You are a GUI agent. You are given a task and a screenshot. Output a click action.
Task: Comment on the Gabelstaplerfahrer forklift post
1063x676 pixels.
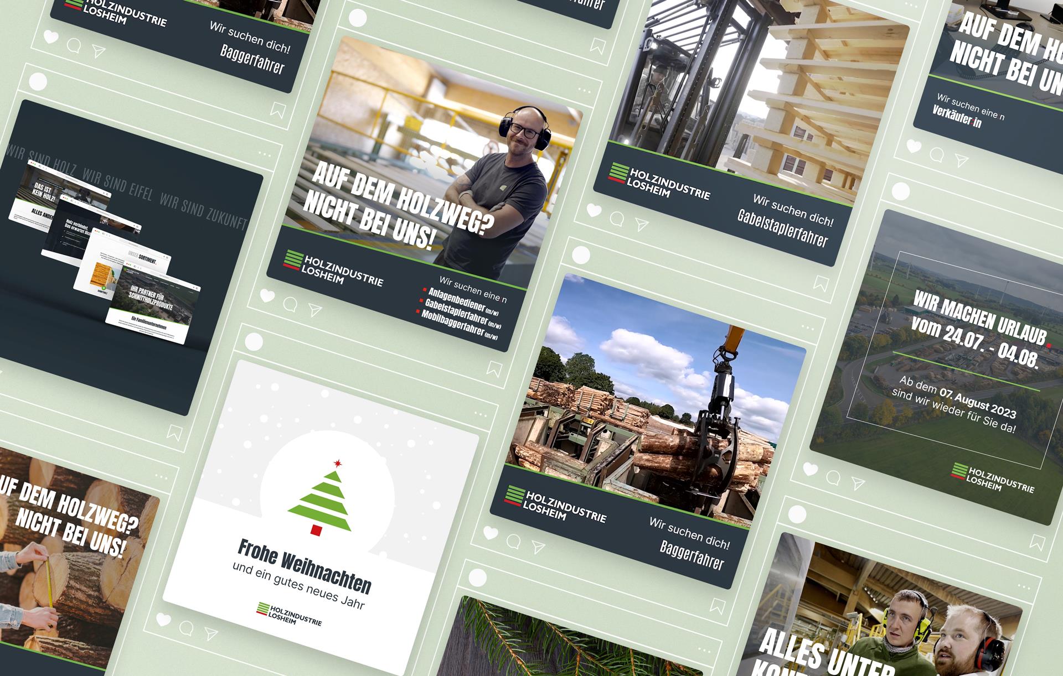(617, 219)
